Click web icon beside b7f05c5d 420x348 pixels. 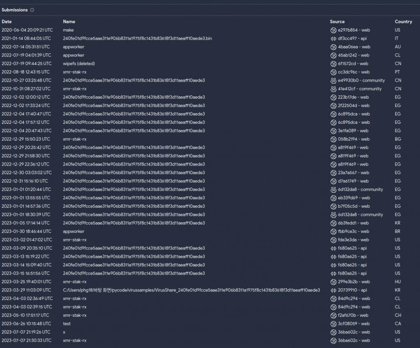pyautogui.click(x=333, y=206)
